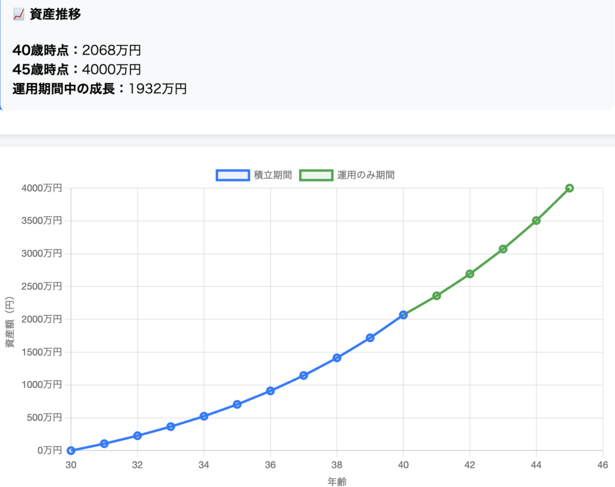Click the blue marker at age 36

(270, 391)
